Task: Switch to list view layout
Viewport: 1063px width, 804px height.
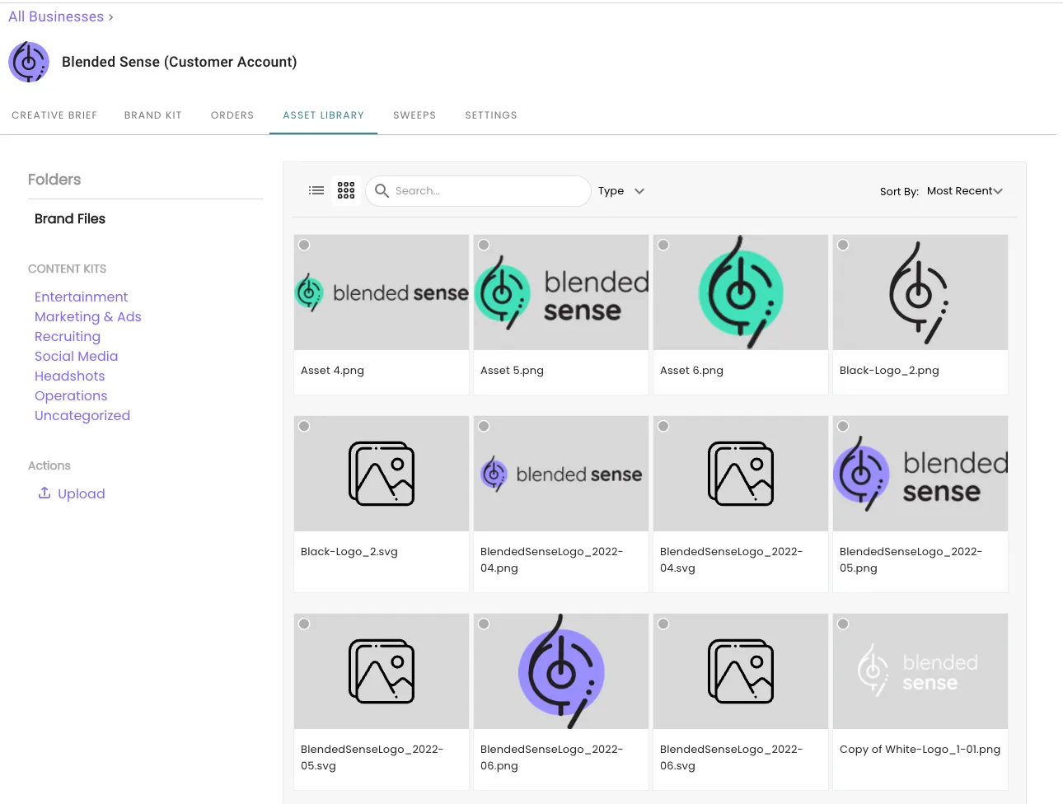Action: (316, 190)
